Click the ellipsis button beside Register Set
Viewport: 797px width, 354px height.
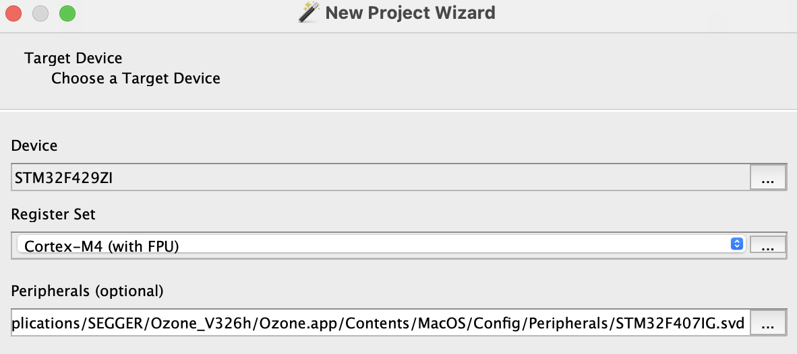click(767, 245)
